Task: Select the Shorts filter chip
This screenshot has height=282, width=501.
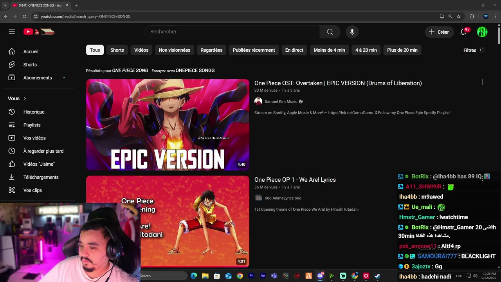Action: coord(117,50)
